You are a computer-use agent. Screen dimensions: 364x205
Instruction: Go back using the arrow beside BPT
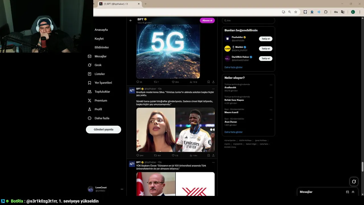point(131,20)
